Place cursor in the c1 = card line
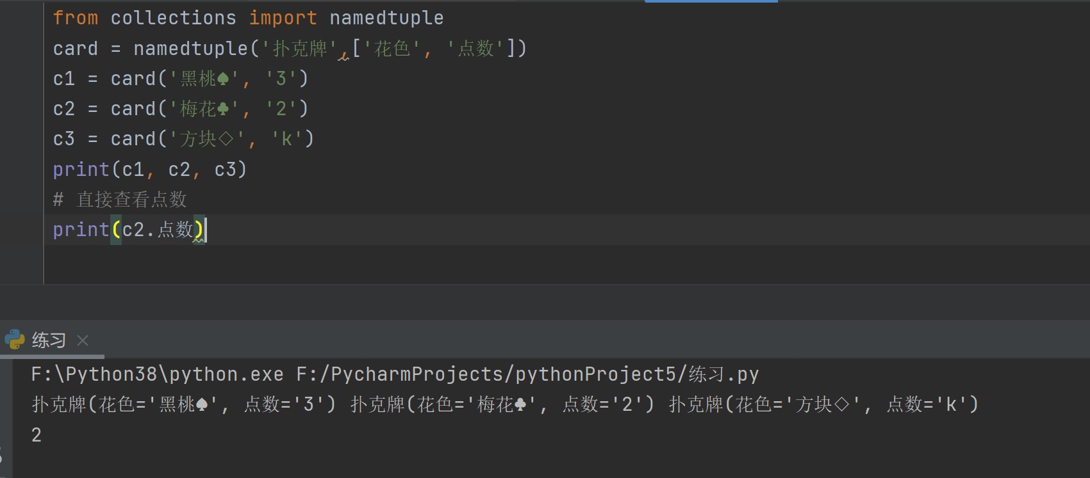This screenshot has height=478, width=1090. pyautogui.click(x=179, y=79)
